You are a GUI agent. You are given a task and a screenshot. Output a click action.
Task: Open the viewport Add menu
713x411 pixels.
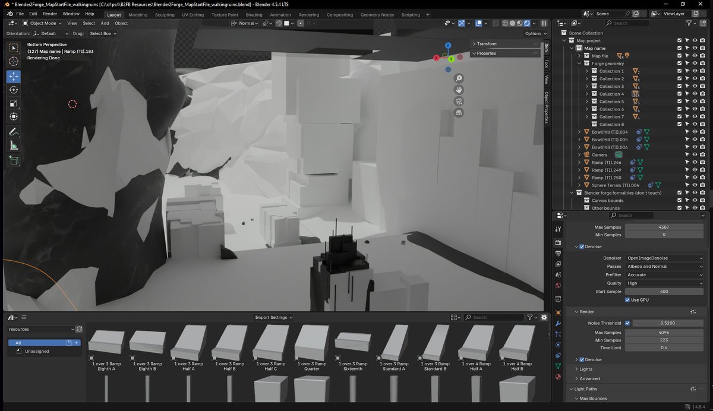[x=105, y=23]
